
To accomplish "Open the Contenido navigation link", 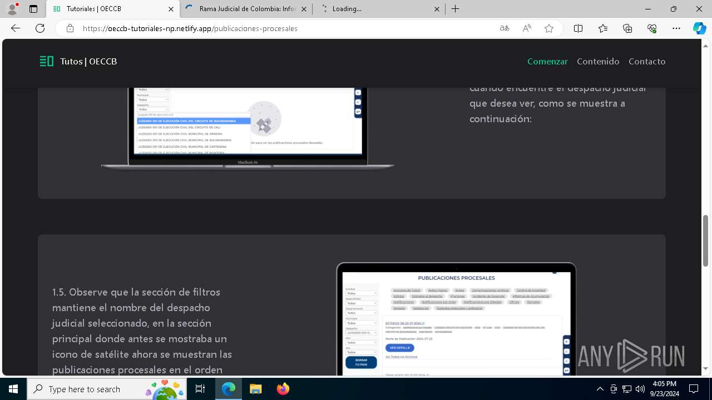I will [x=598, y=62].
